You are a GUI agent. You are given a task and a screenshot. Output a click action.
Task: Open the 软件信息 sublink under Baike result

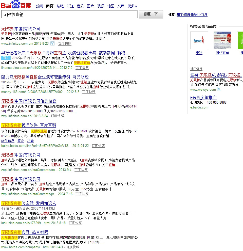(8, 141)
